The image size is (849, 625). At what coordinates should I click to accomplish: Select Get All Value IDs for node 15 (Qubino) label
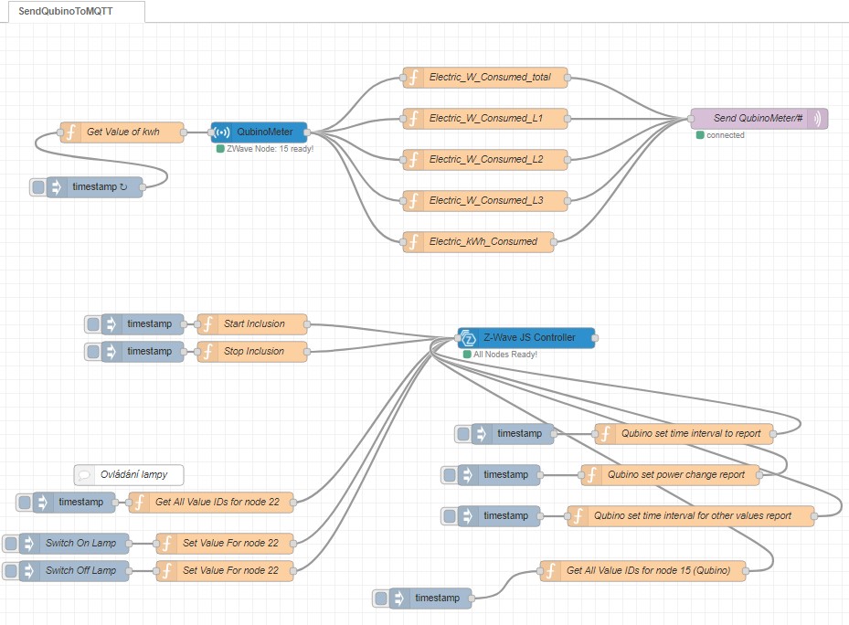coord(648,570)
